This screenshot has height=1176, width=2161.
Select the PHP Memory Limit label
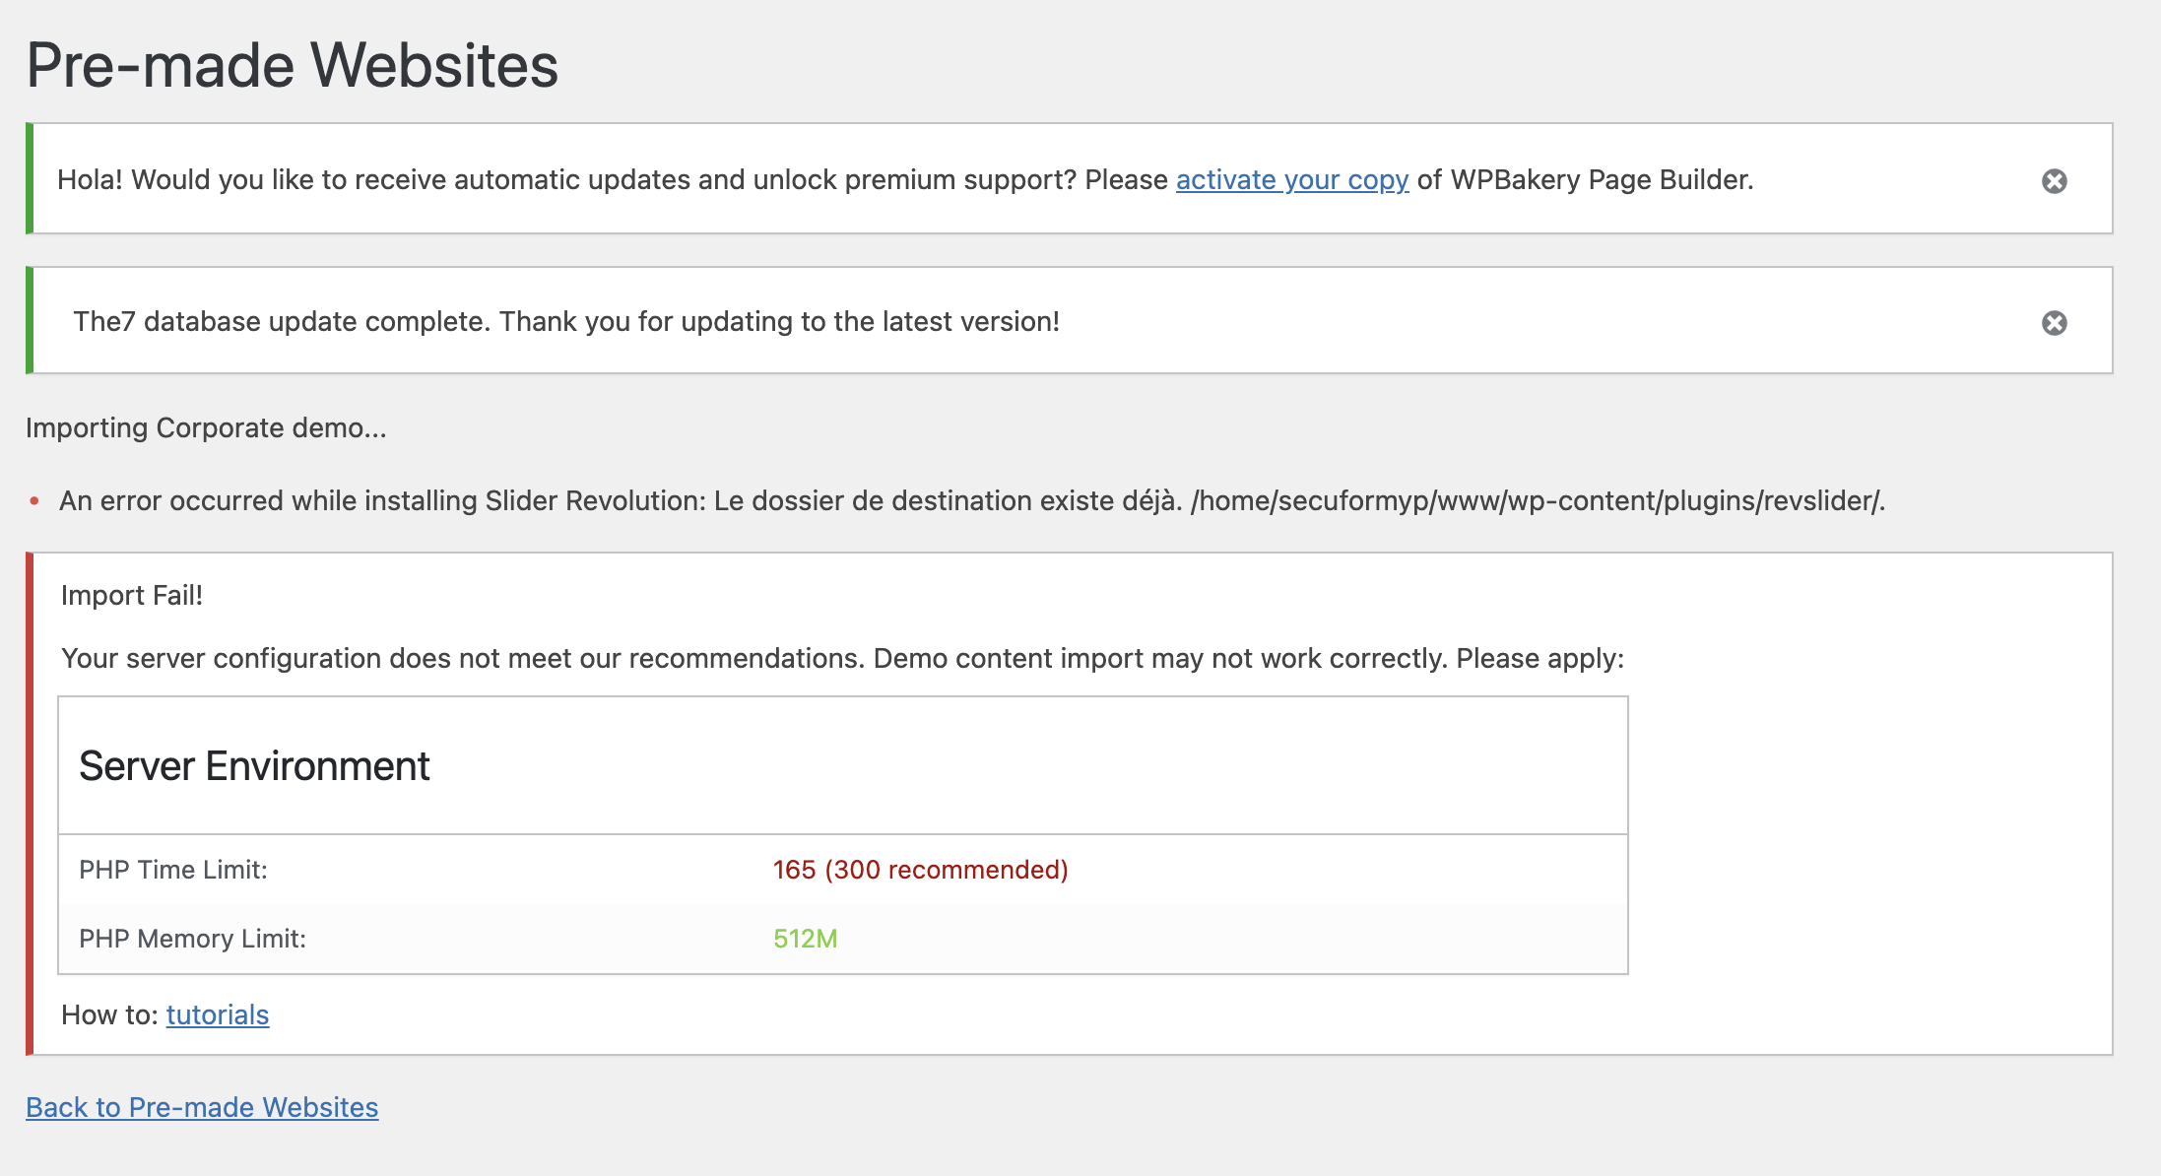(x=192, y=939)
